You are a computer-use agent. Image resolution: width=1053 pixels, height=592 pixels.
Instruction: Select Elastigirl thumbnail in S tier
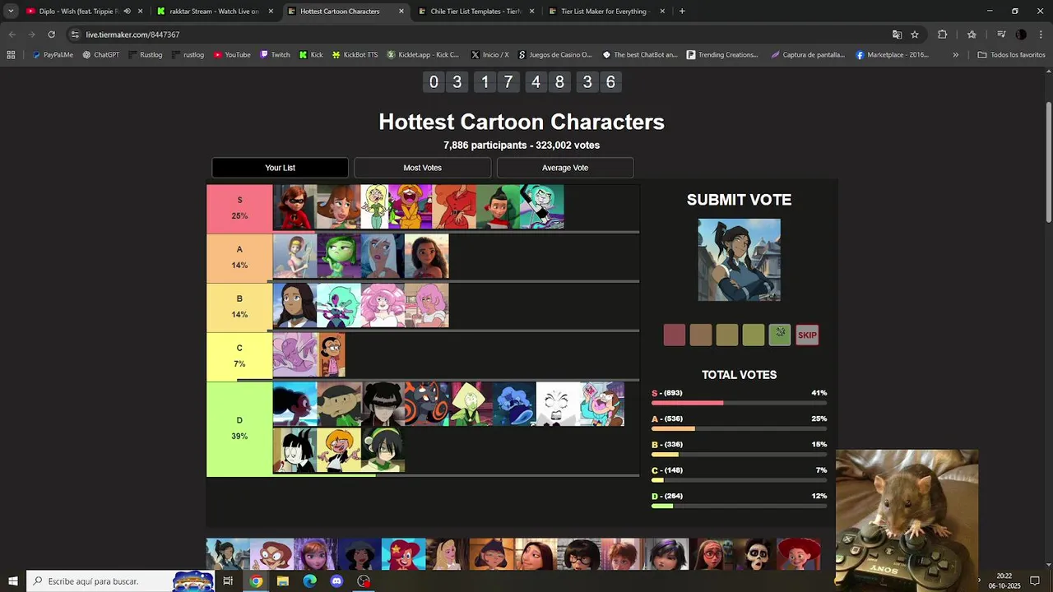[x=295, y=207]
